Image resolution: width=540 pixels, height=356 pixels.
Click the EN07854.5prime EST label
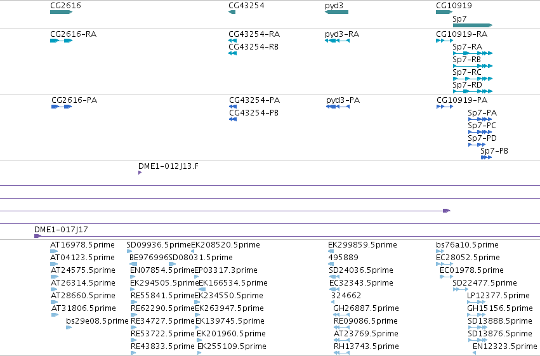[162, 270]
